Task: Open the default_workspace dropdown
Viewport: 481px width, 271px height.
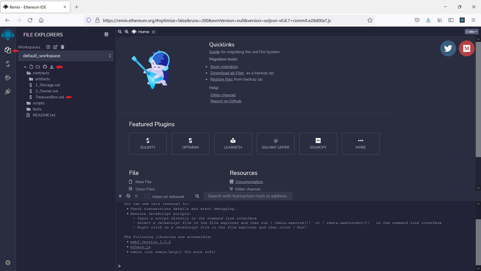Action: 66,56
